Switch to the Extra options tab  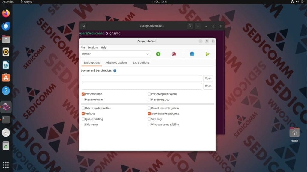coord(141,63)
